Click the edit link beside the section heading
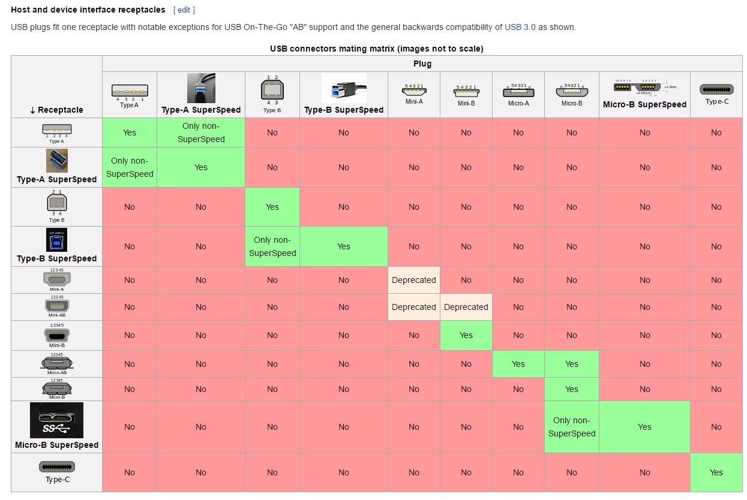The width and height of the screenshot is (747, 500). coord(184,10)
